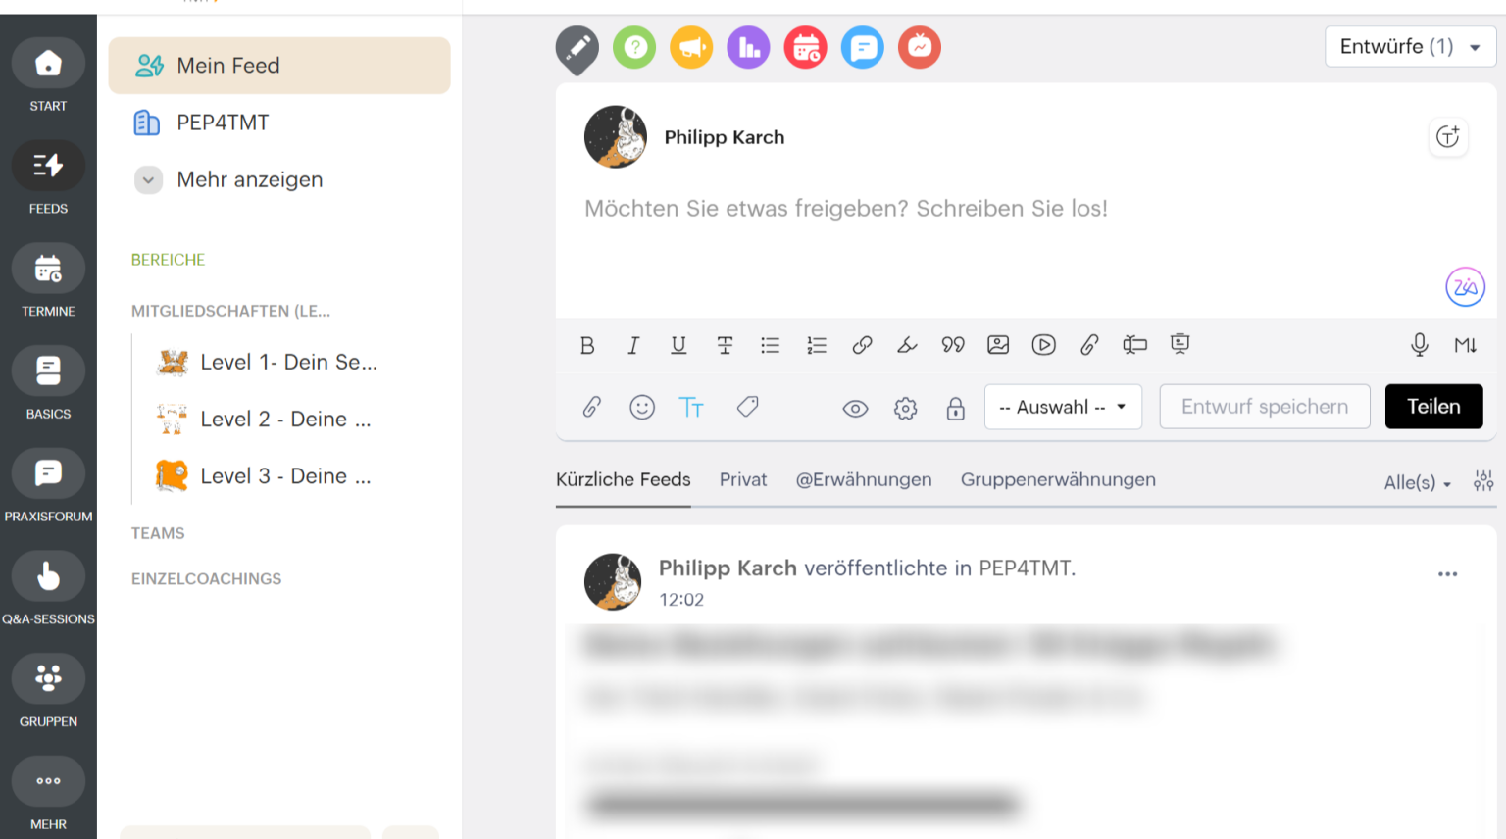
Task: Open the Entwürfe (1) dropdown
Action: (x=1409, y=47)
